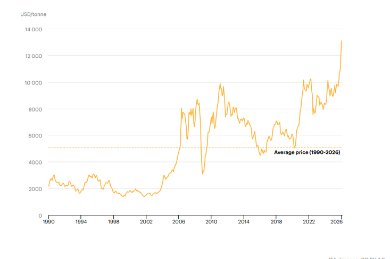Select the 1994 x-axis year label
The height and width of the screenshot is (259, 390).
pyautogui.click(x=81, y=222)
